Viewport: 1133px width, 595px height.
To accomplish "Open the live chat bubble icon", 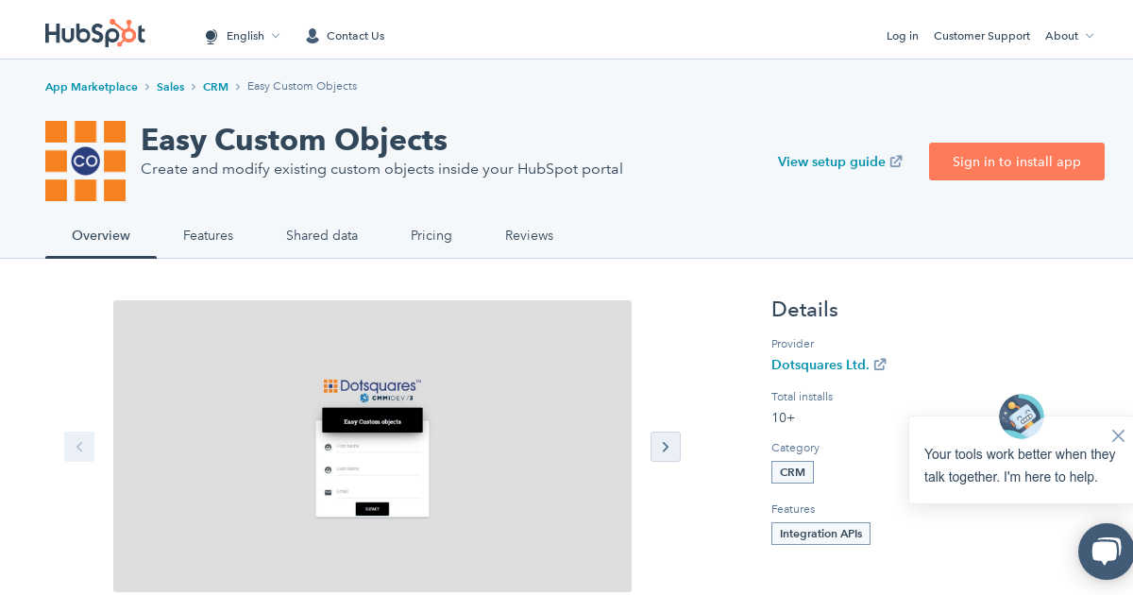I will (x=1105, y=552).
